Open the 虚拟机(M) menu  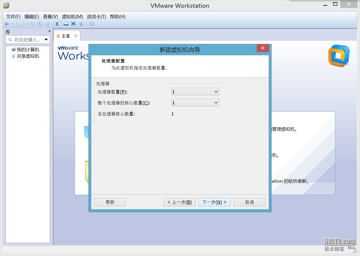(72, 16)
